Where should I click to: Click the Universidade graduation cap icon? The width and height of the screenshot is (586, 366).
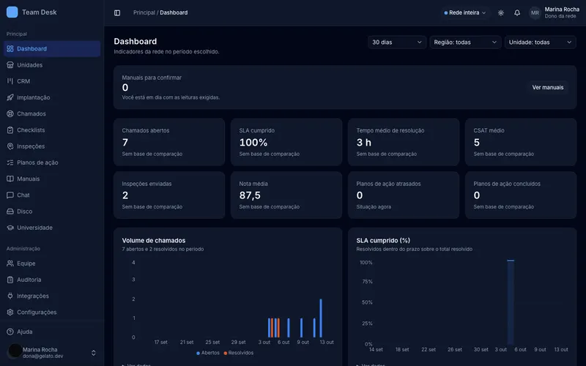coord(10,228)
